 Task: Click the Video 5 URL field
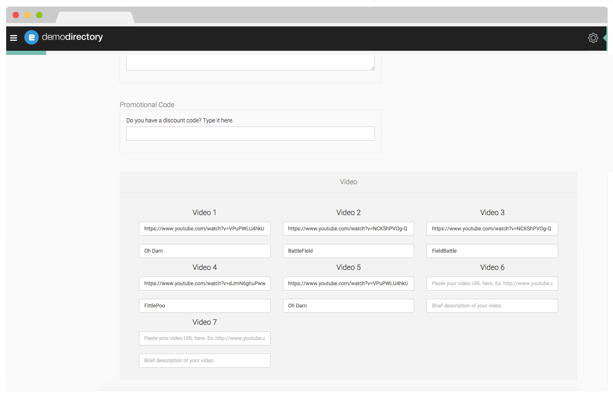pos(349,284)
